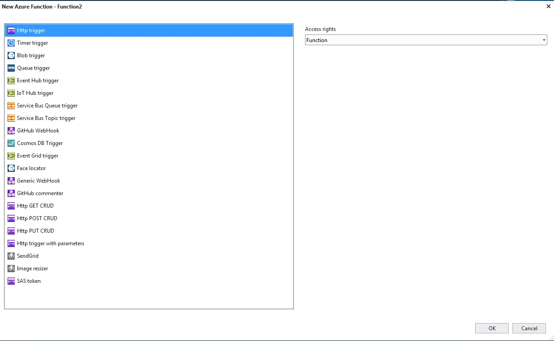Cancel the New Azure Function dialog

pyautogui.click(x=529, y=328)
